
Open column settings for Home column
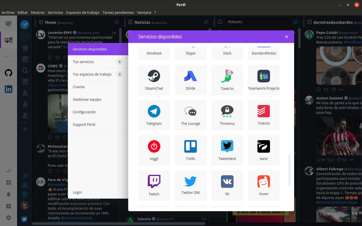pyautogui.click(x=117, y=22)
